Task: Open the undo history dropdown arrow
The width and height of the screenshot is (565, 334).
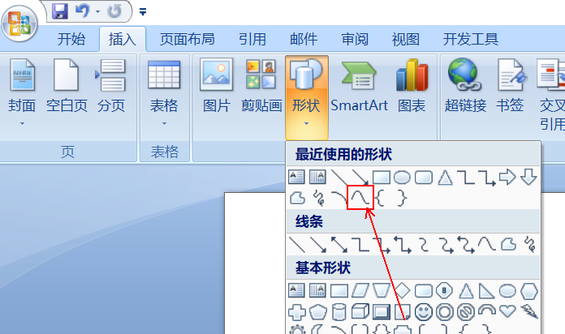Action: 97,12
